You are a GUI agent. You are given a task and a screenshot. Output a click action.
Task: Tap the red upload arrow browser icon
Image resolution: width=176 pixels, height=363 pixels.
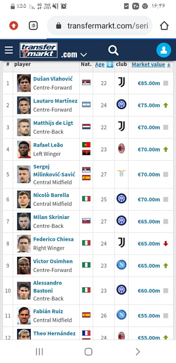click(x=14, y=26)
